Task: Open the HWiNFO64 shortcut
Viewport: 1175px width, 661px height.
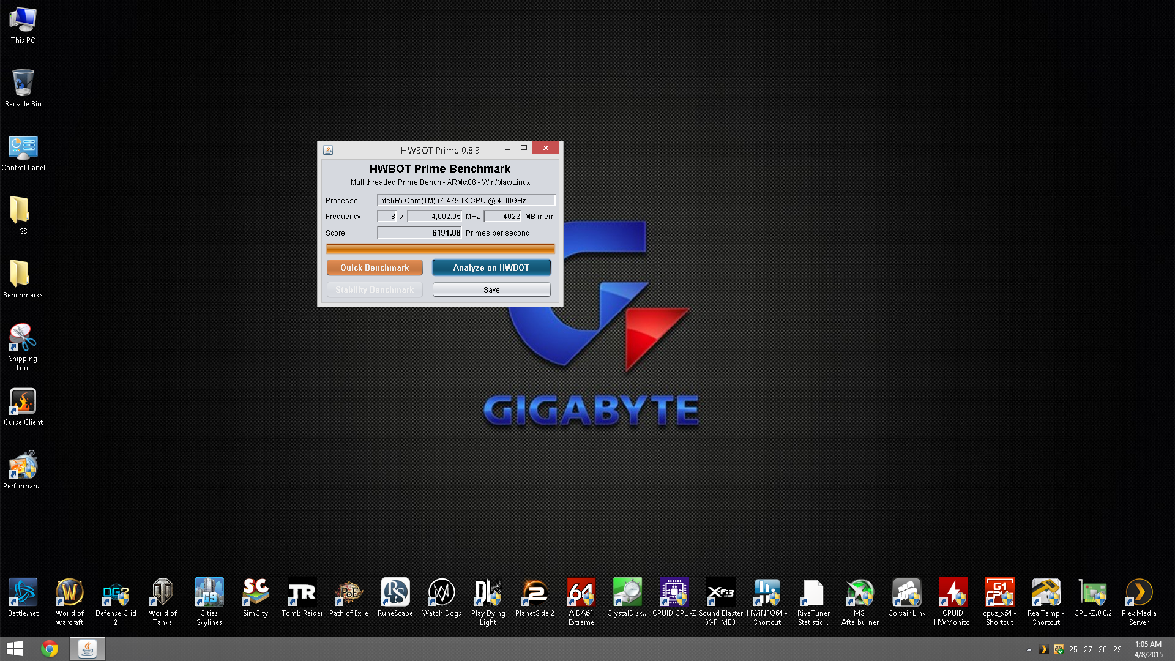Action: [x=767, y=602]
